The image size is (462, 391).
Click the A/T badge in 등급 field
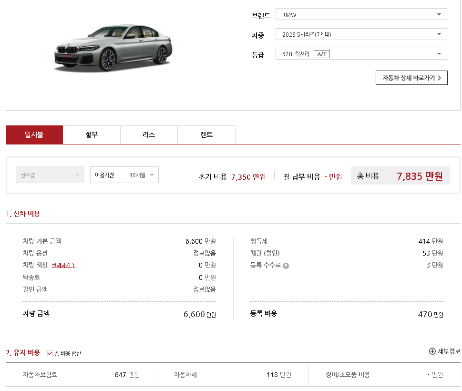pyautogui.click(x=322, y=54)
